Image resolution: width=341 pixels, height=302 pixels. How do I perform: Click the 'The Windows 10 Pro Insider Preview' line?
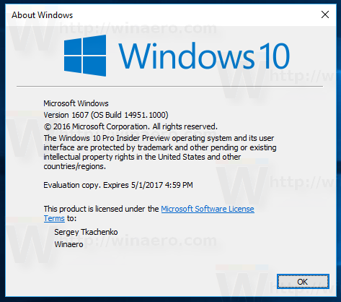[159, 138]
